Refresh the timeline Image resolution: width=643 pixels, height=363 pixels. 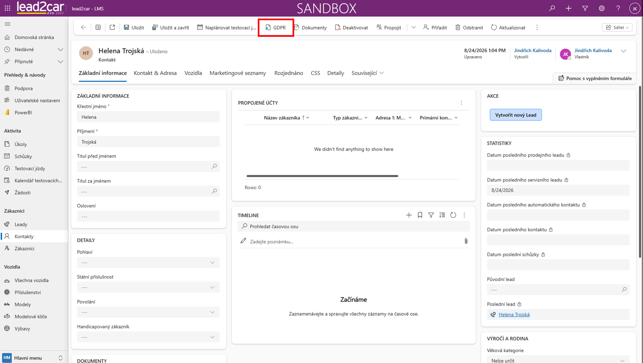(453, 215)
